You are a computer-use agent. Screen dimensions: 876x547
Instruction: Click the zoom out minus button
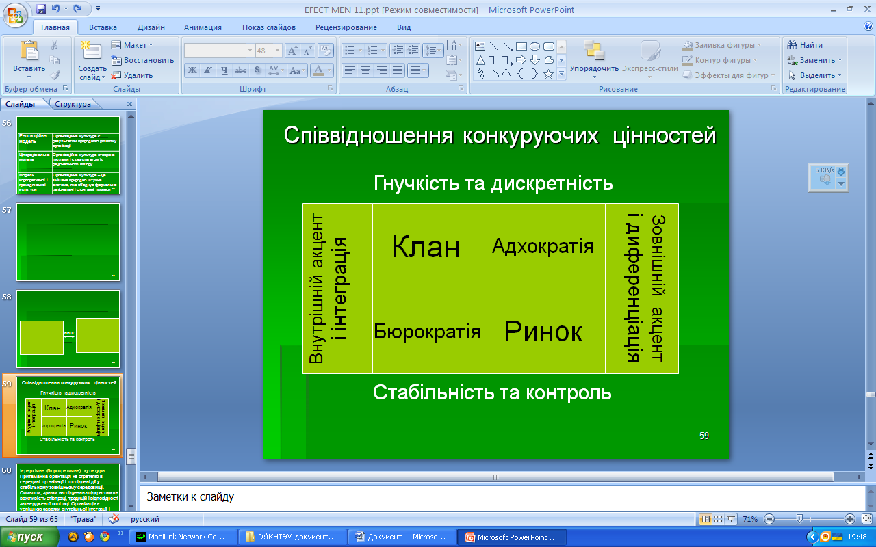(768, 519)
